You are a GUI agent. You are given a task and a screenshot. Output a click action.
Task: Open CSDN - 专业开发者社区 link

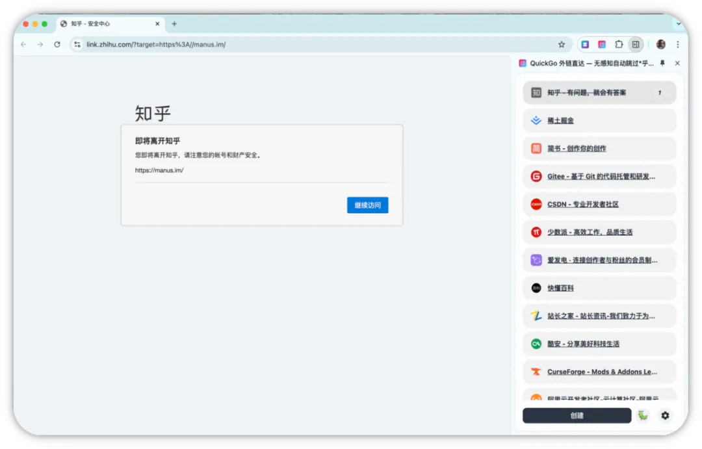(583, 204)
